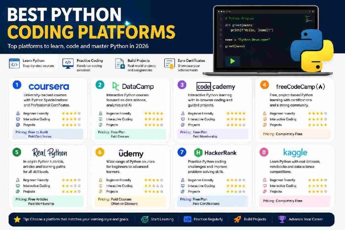
Task: Click Udemy's Interactive Coding star rating
Action: click(x=154, y=186)
